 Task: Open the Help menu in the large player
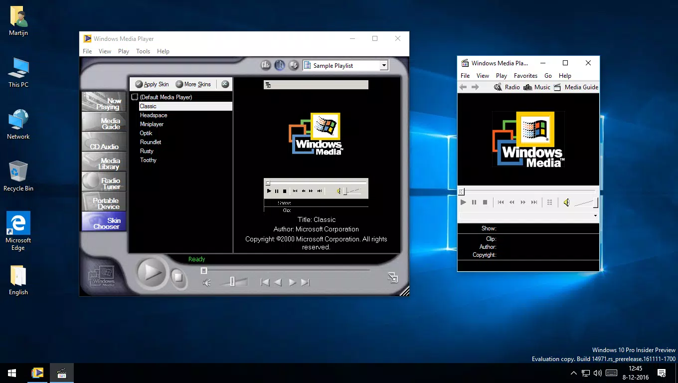[x=163, y=51]
